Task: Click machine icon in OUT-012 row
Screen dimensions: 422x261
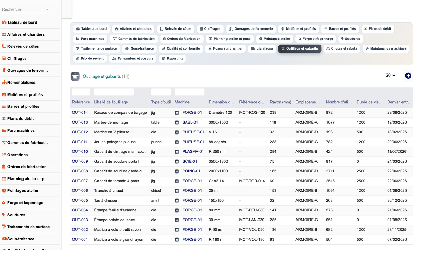Action: click(x=177, y=132)
